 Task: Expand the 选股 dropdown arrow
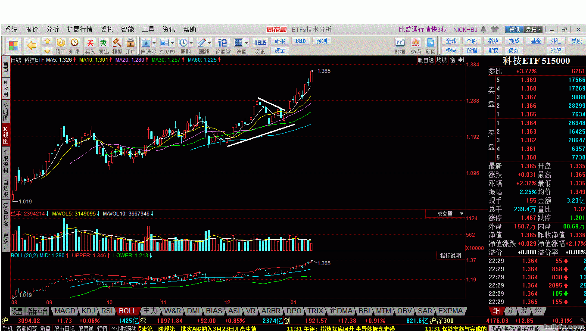click(x=247, y=43)
